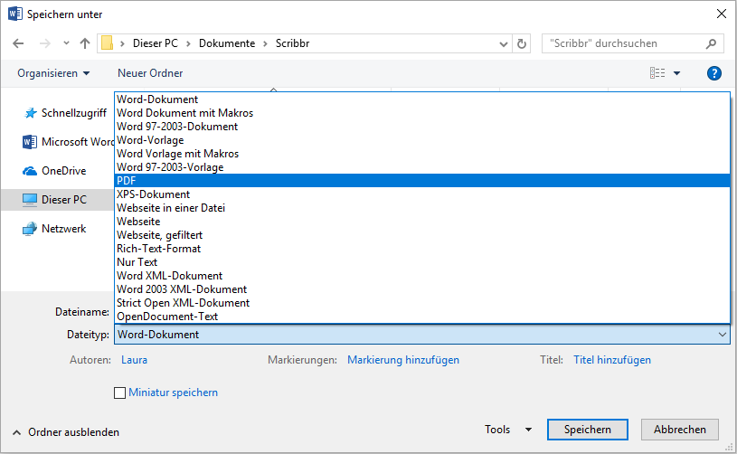737x454 pixels.
Task: Close the Speichern unter dialog
Action: (722, 14)
